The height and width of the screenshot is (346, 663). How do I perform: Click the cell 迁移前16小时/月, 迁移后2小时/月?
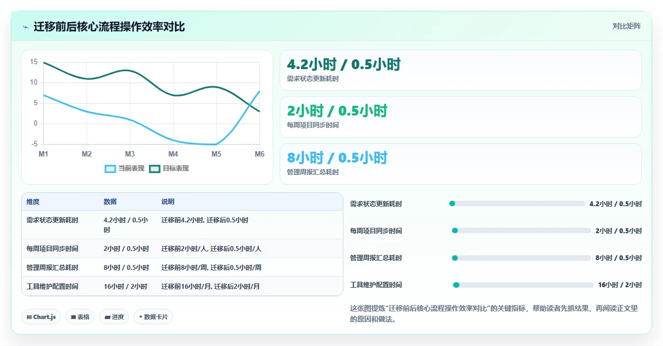point(211,287)
